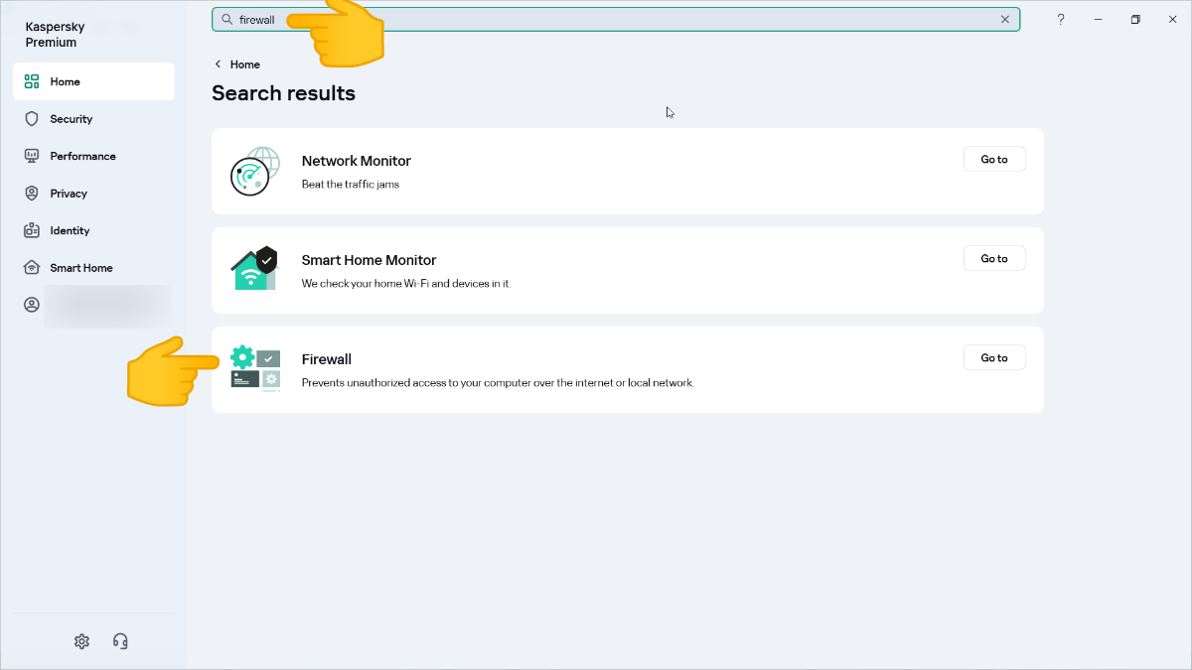
Task: Open settings via the gear icon
Action: (81, 641)
